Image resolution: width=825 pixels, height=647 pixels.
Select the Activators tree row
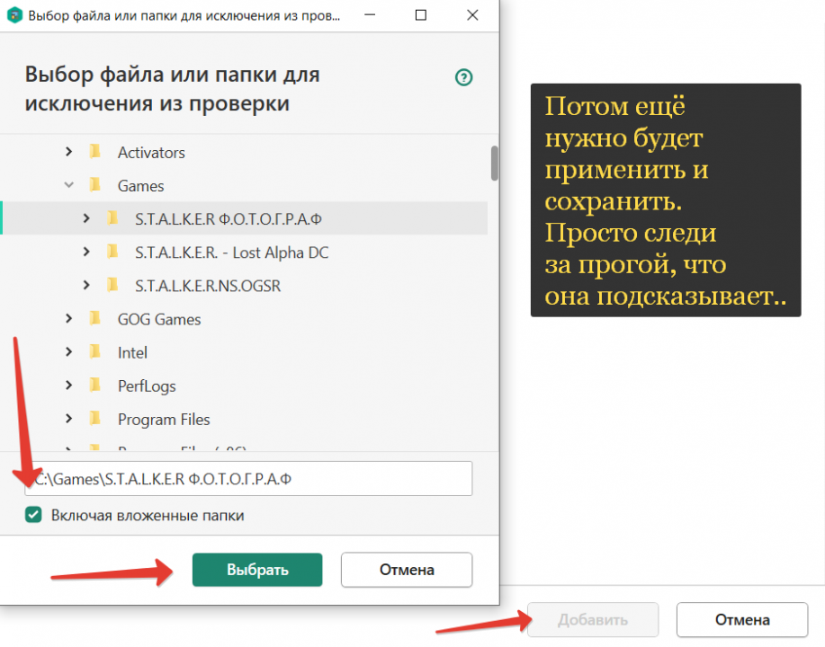[244, 152]
